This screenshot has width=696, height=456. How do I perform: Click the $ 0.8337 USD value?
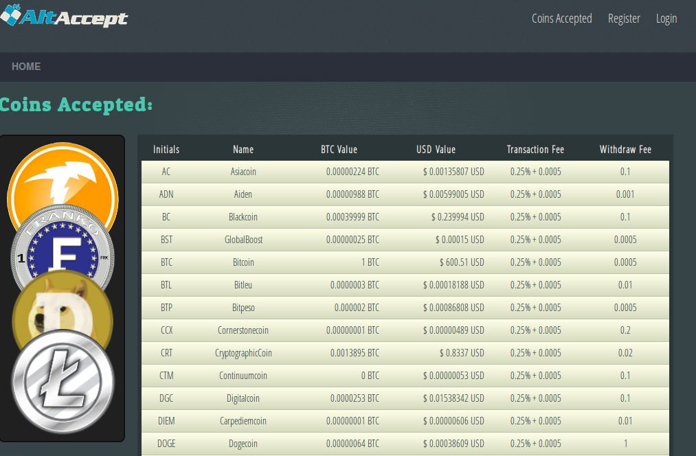click(x=462, y=353)
